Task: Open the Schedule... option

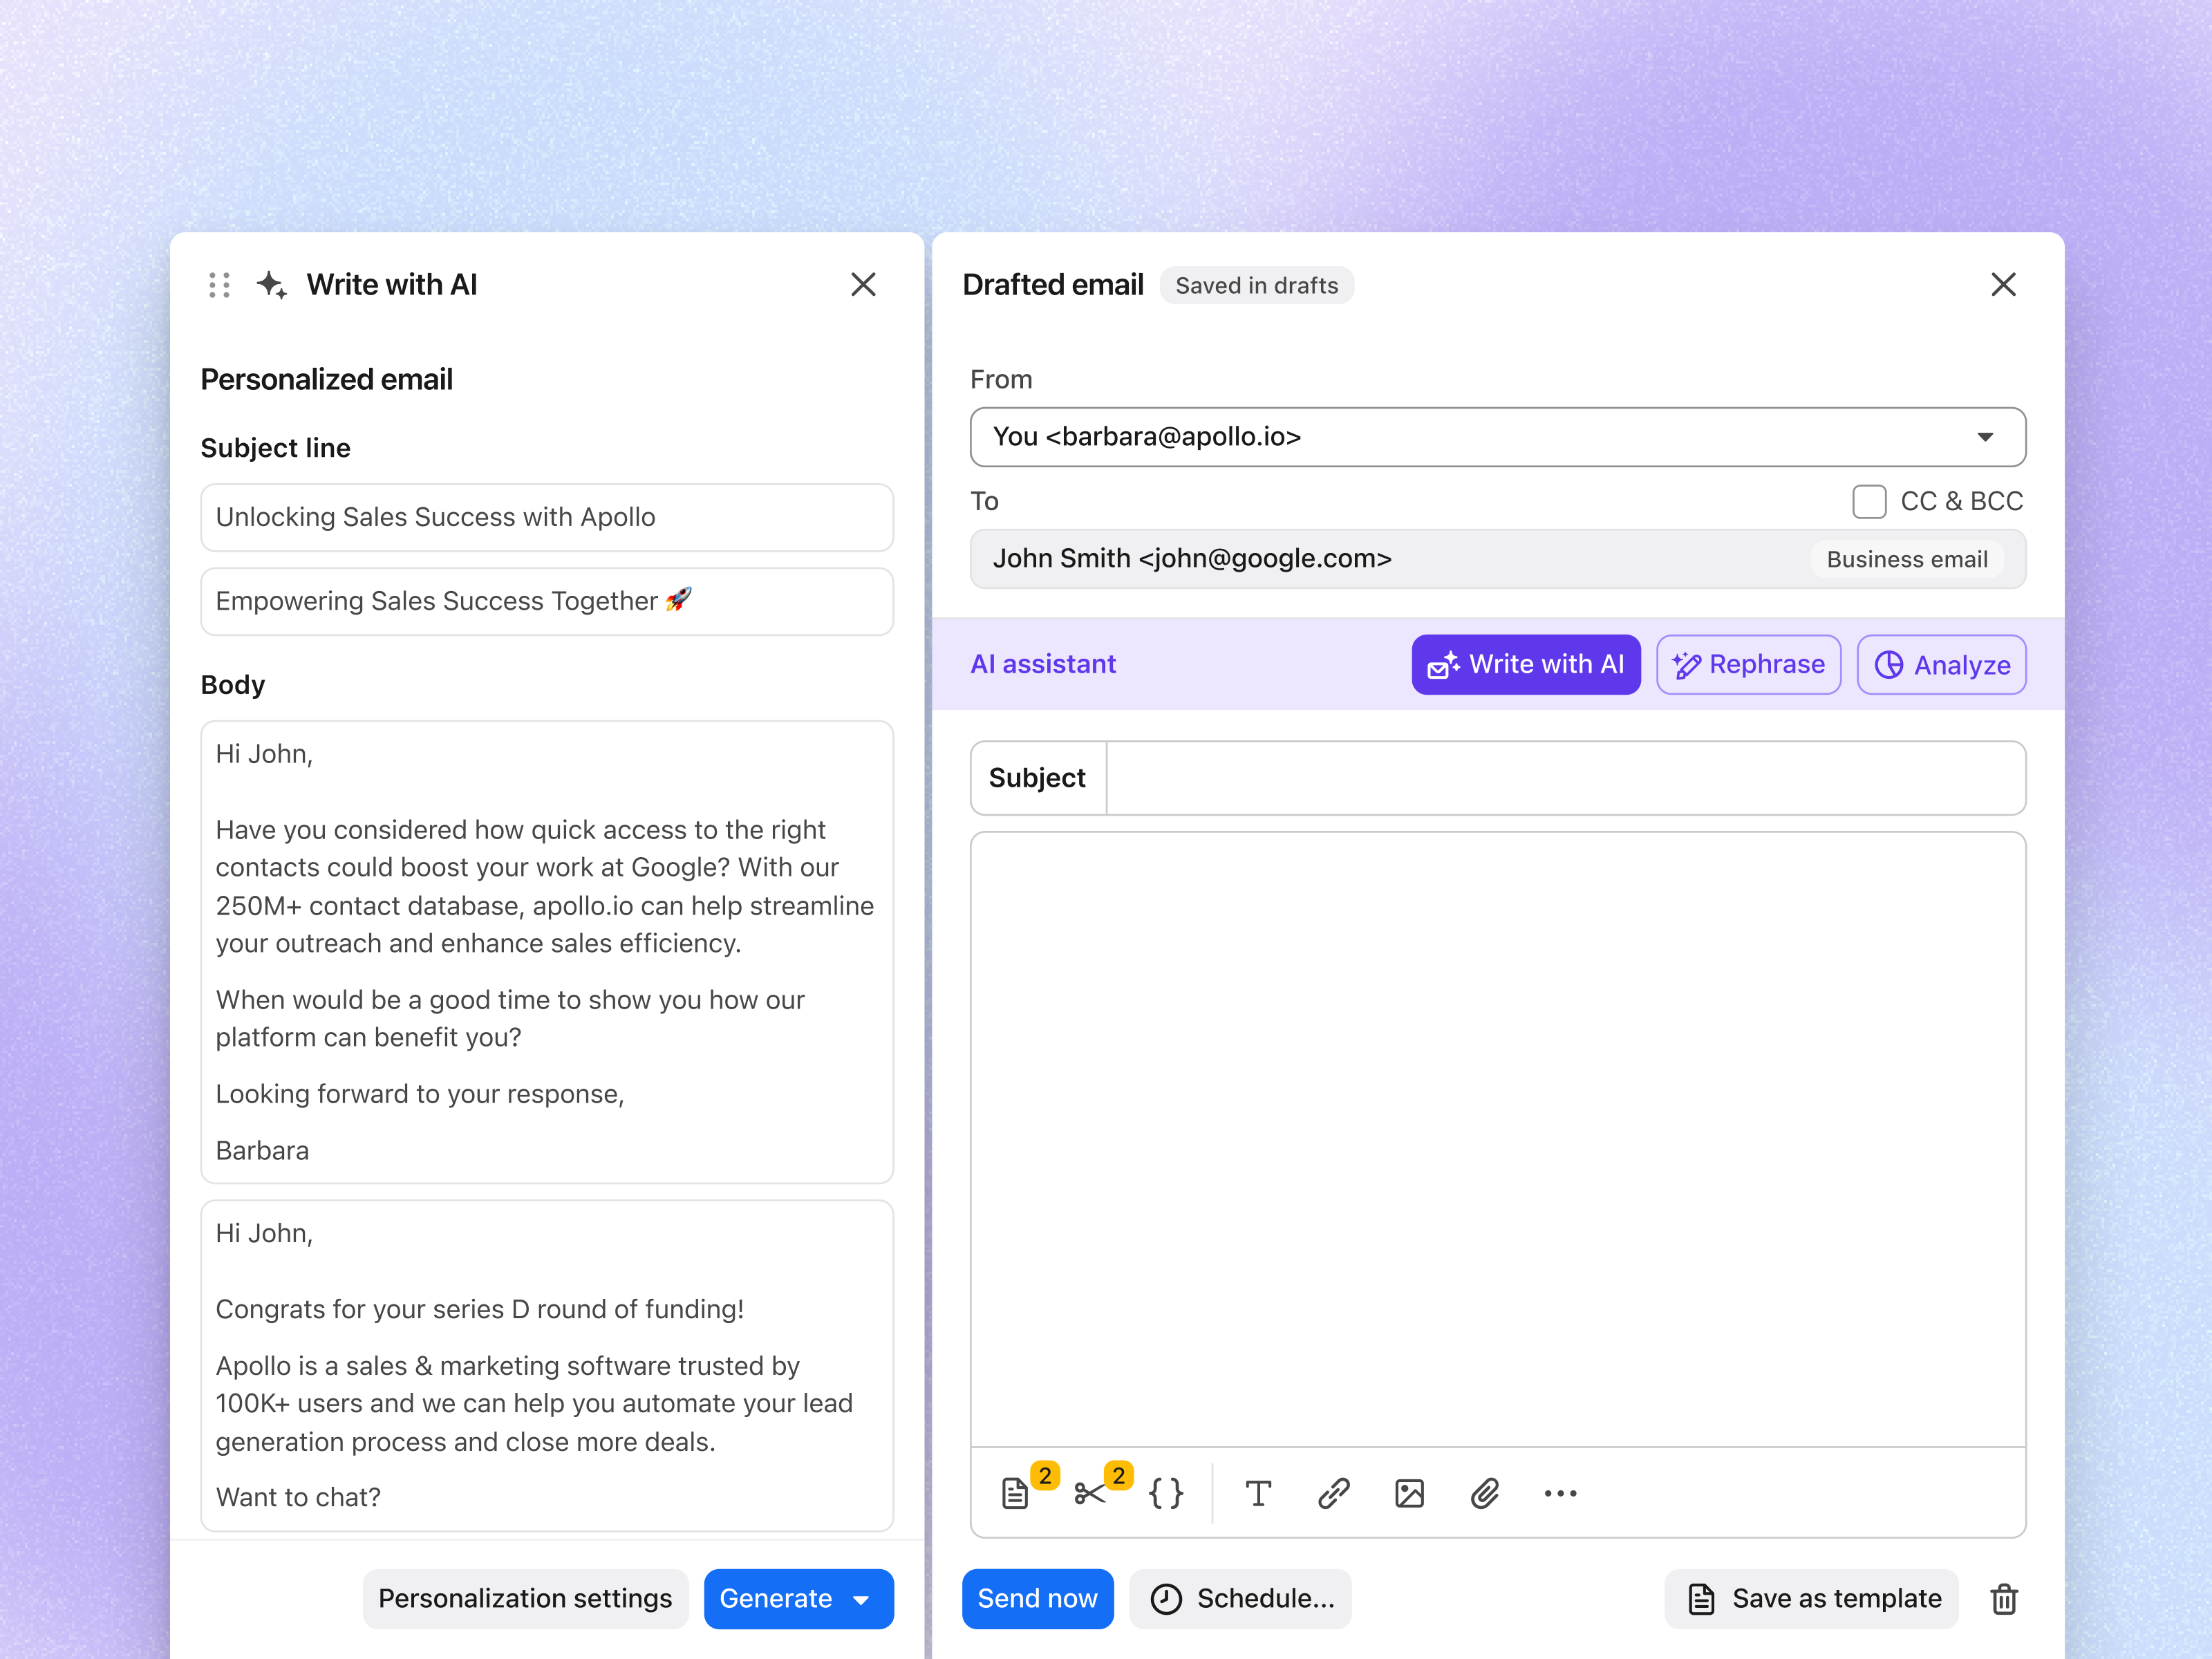Action: pos(1241,1598)
